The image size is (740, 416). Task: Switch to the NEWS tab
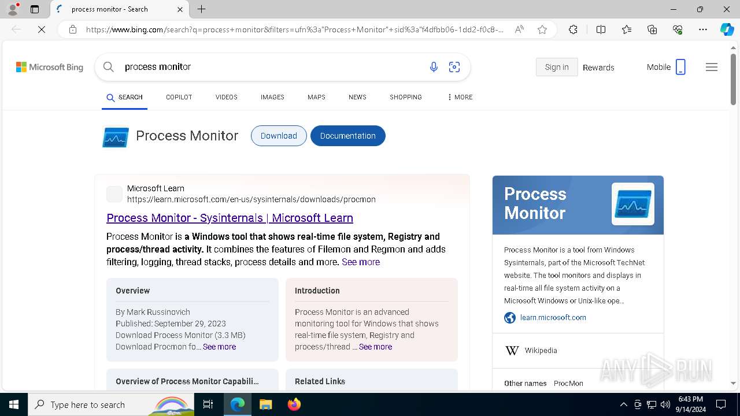(357, 97)
